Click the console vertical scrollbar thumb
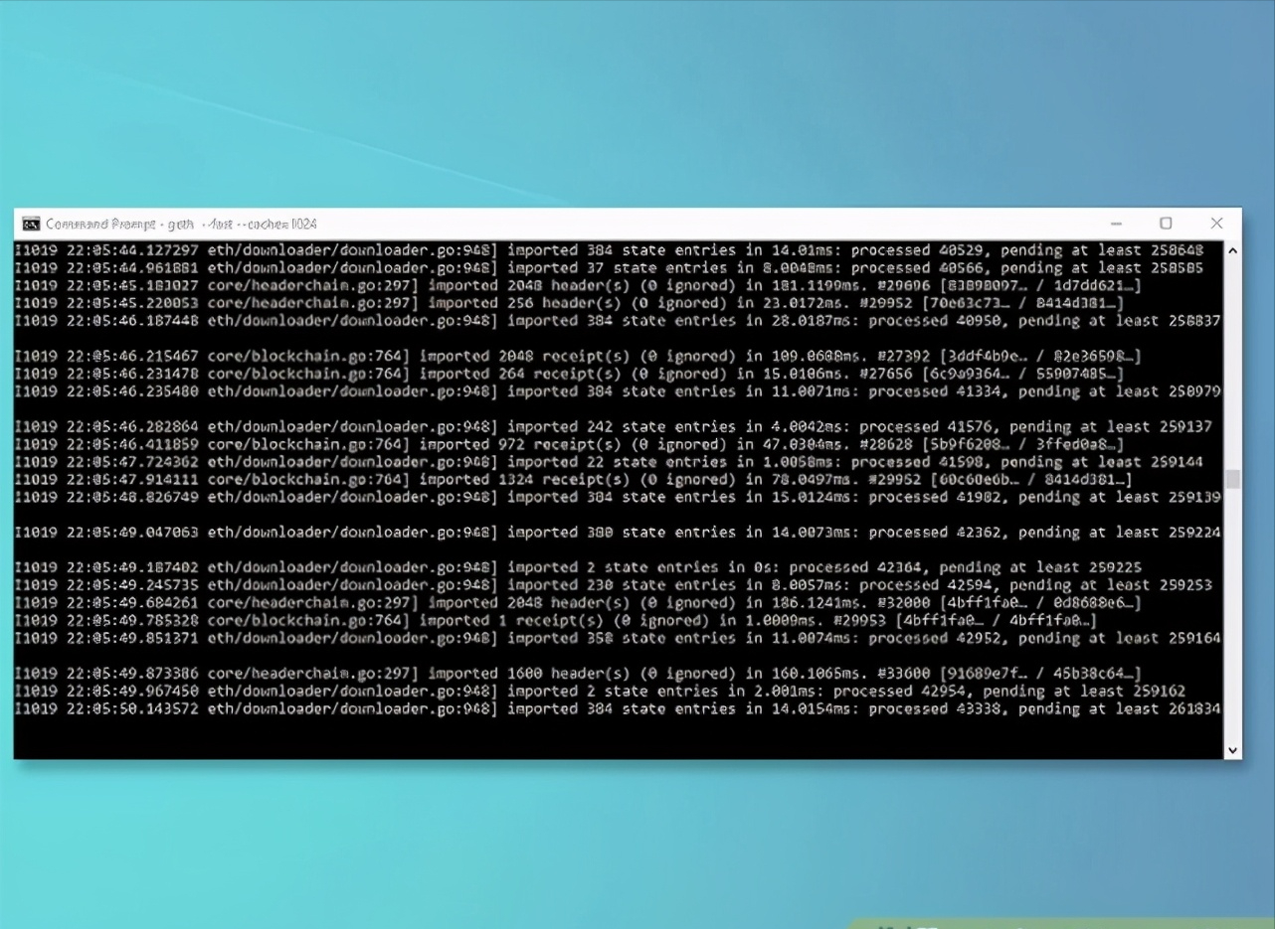Screen dimensions: 1275x929 tap(1233, 480)
